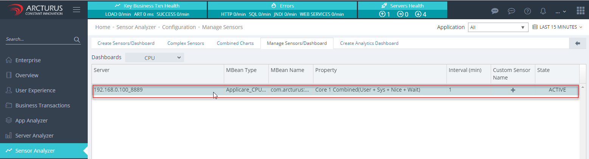Switch to the Combined Charts tab
Viewport: 589px width, 159px height.
pos(235,43)
